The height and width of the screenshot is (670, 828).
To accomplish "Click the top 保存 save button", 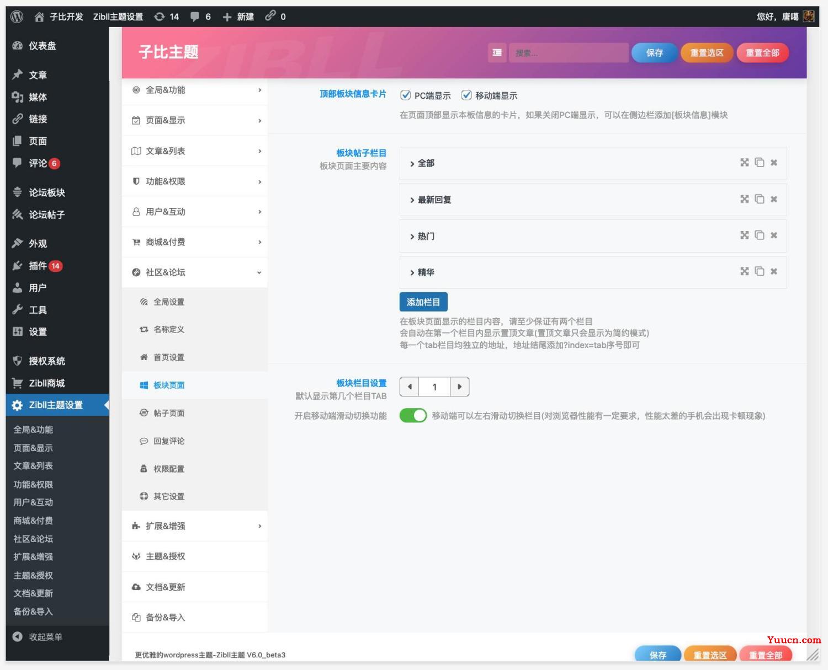I will [x=655, y=52].
